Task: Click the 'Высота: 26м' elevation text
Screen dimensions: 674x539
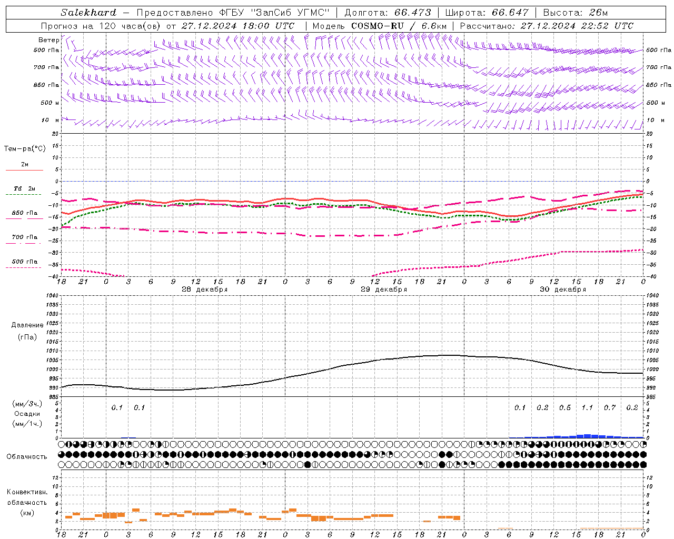Action: pos(575,13)
